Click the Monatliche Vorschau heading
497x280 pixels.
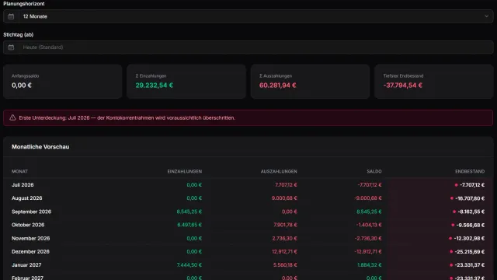[x=40, y=147]
